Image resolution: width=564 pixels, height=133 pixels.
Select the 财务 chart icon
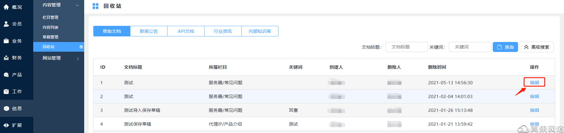tap(6, 58)
